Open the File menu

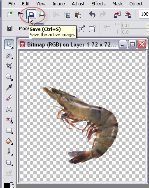(x=12, y=4)
